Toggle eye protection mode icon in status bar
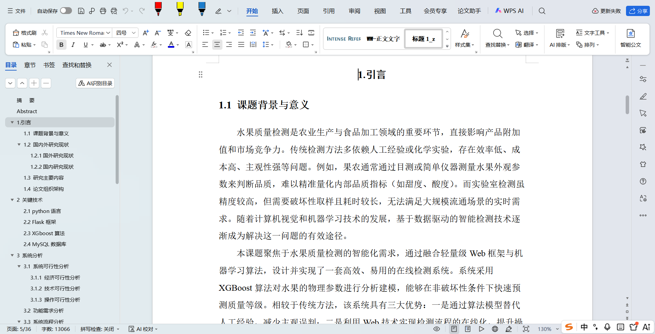Image resolution: width=655 pixels, height=334 pixels. pos(437,329)
